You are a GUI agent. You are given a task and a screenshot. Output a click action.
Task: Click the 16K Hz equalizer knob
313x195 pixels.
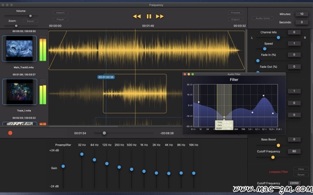(193, 173)
